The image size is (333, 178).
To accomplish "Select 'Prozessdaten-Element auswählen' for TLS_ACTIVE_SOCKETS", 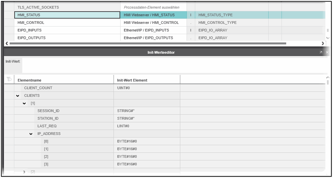I will (x=151, y=7).
